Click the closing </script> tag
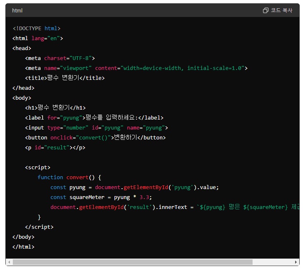 pos(39,227)
